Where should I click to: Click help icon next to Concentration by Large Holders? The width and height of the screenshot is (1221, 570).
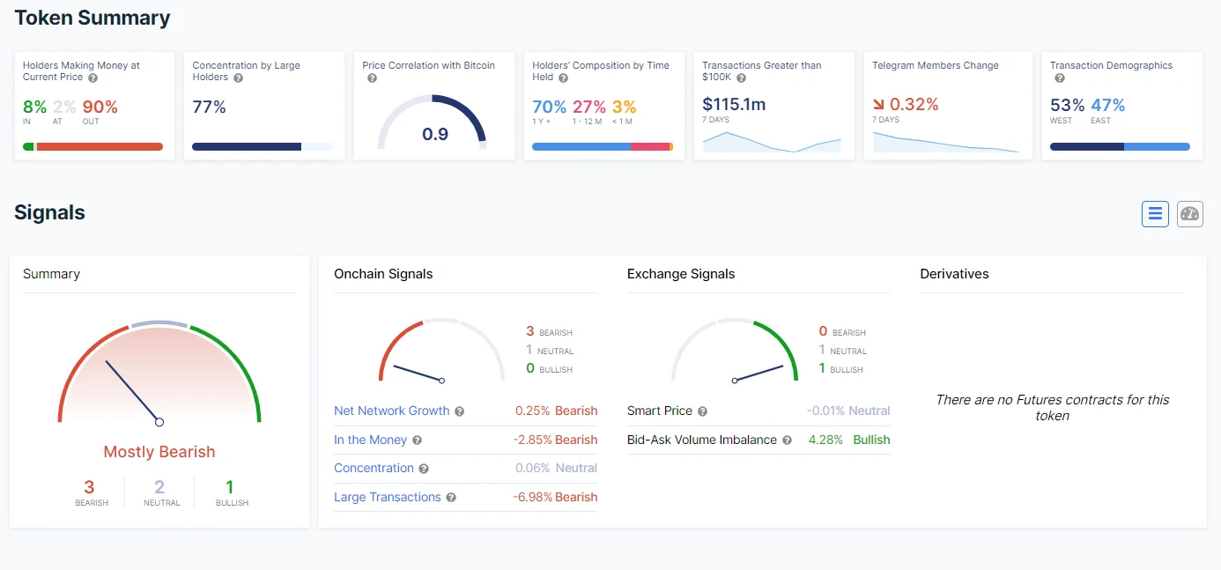(x=239, y=78)
